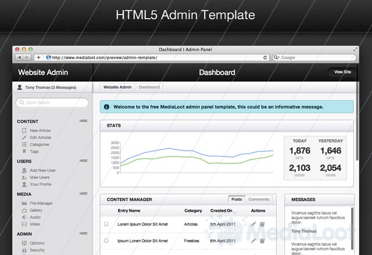Click the Edit Articles pencil icon

pyautogui.click(x=24, y=138)
